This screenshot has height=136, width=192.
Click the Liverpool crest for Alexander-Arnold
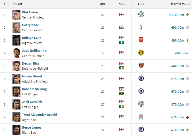[141, 117]
